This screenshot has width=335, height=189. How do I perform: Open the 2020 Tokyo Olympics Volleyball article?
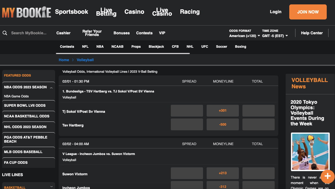coord(307,113)
